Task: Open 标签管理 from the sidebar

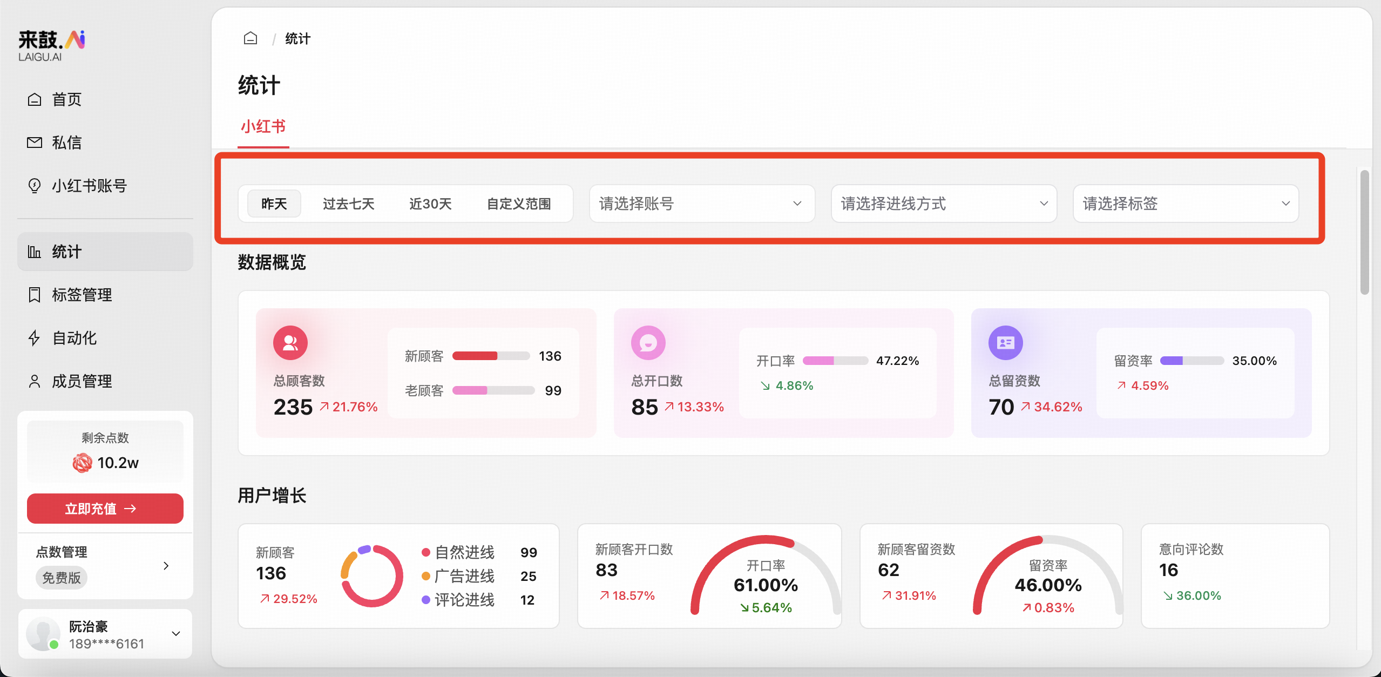Action: click(x=81, y=295)
